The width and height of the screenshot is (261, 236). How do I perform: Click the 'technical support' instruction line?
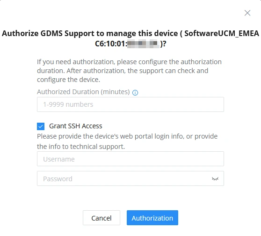(81, 147)
